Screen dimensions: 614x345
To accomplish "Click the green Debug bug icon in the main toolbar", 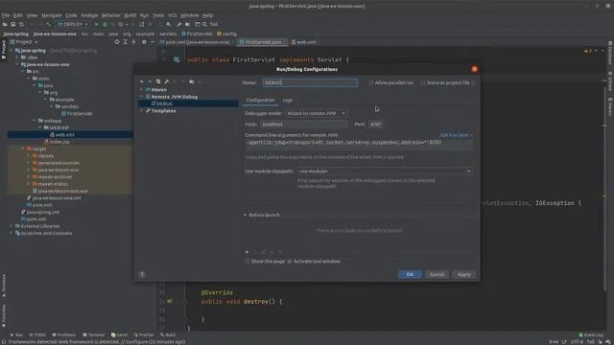I will point(105,24).
